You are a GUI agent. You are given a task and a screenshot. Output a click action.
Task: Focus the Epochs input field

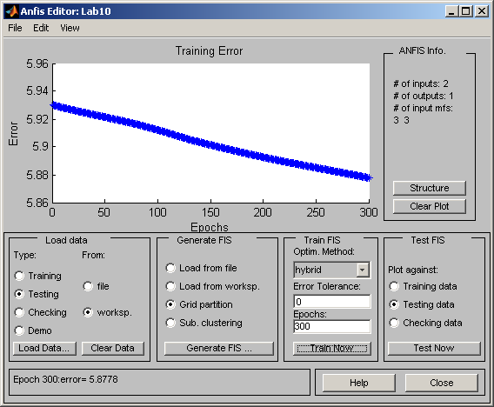(x=332, y=326)
